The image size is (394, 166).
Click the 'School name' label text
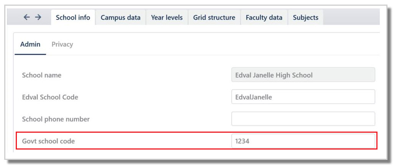(x=42, y=75)
